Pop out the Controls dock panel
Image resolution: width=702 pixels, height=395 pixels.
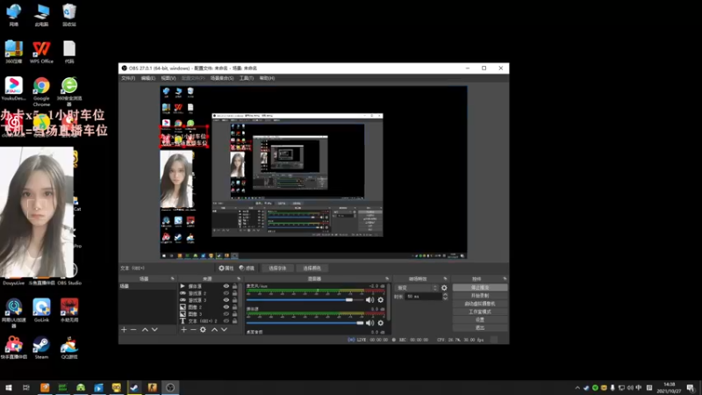coord(505,278)
